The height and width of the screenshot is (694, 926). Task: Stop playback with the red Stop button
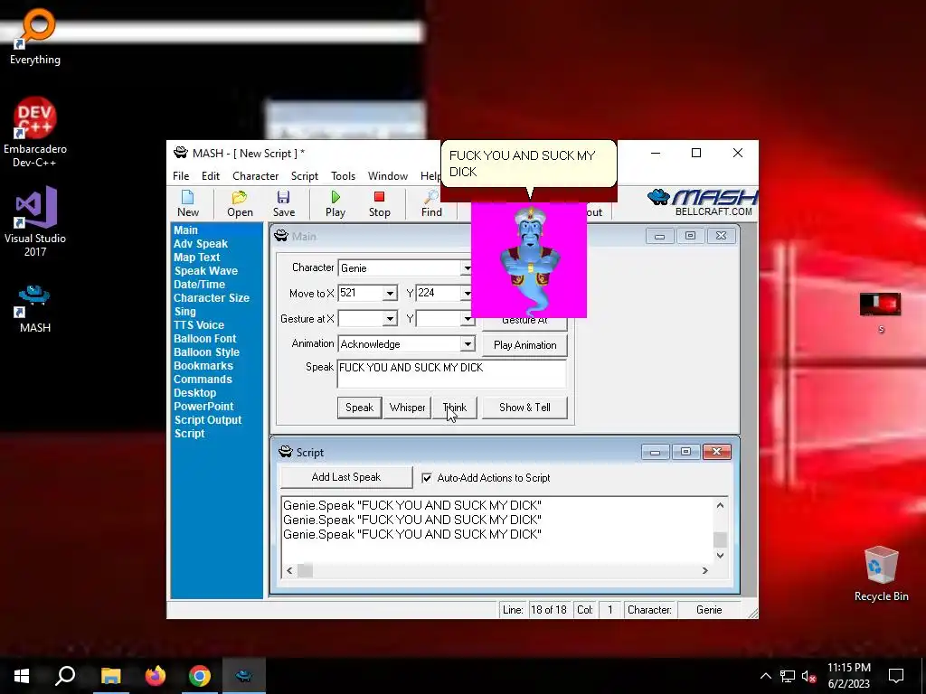pos(379,203)
